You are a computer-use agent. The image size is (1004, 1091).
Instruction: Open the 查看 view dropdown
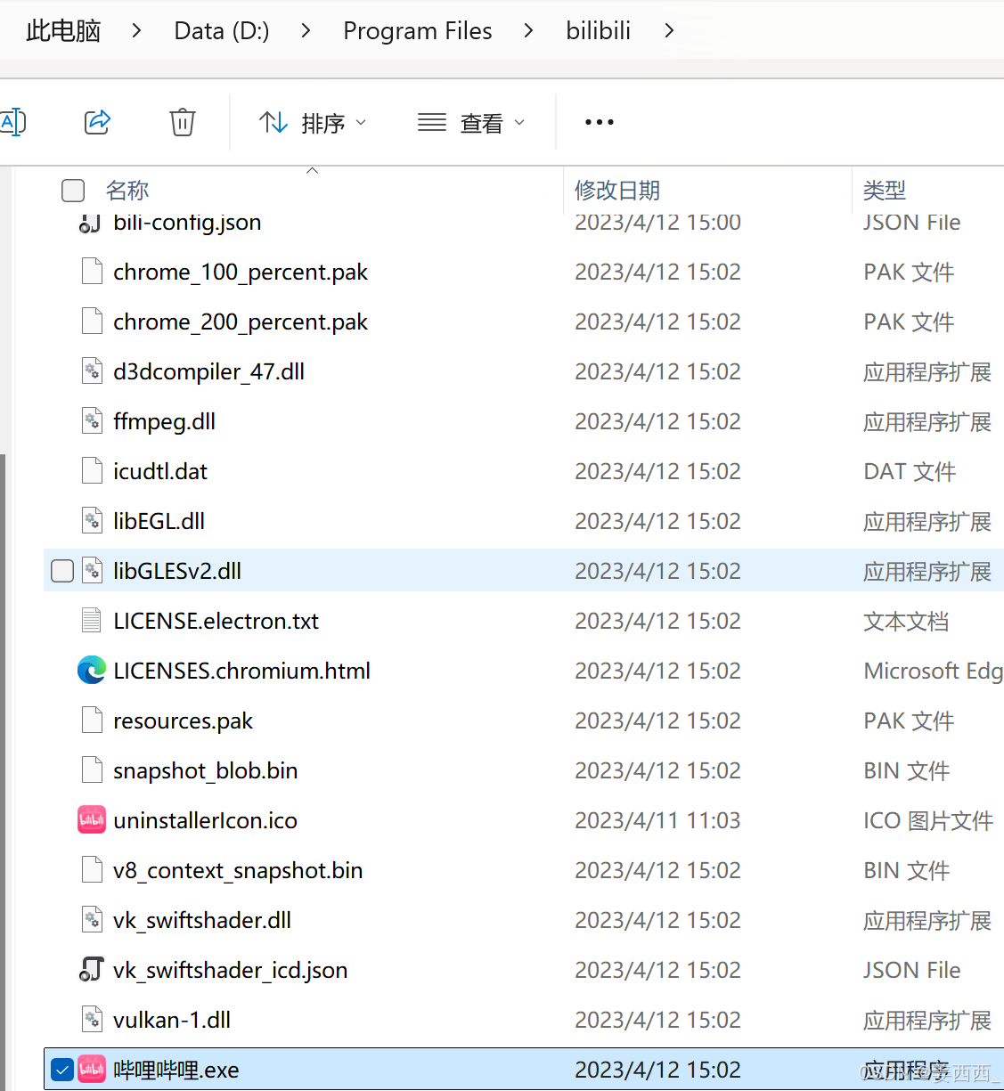471,123
